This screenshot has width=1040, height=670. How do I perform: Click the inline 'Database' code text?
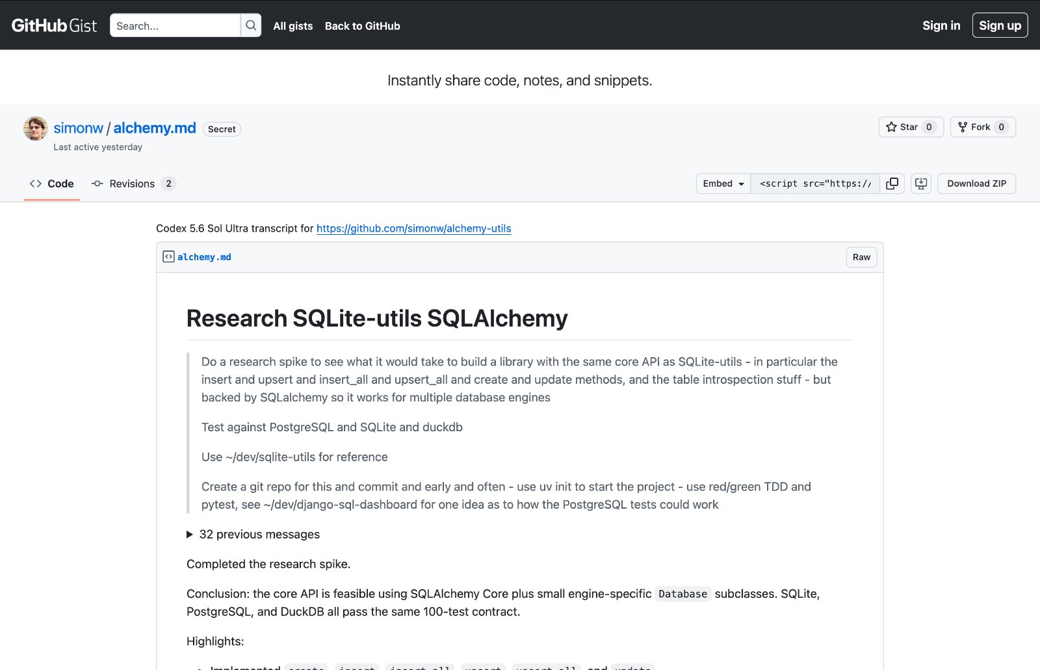point(682,594)
